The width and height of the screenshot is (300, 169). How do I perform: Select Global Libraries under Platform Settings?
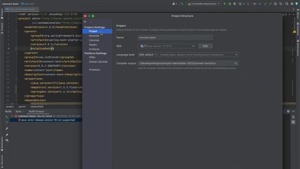[98, 61]
